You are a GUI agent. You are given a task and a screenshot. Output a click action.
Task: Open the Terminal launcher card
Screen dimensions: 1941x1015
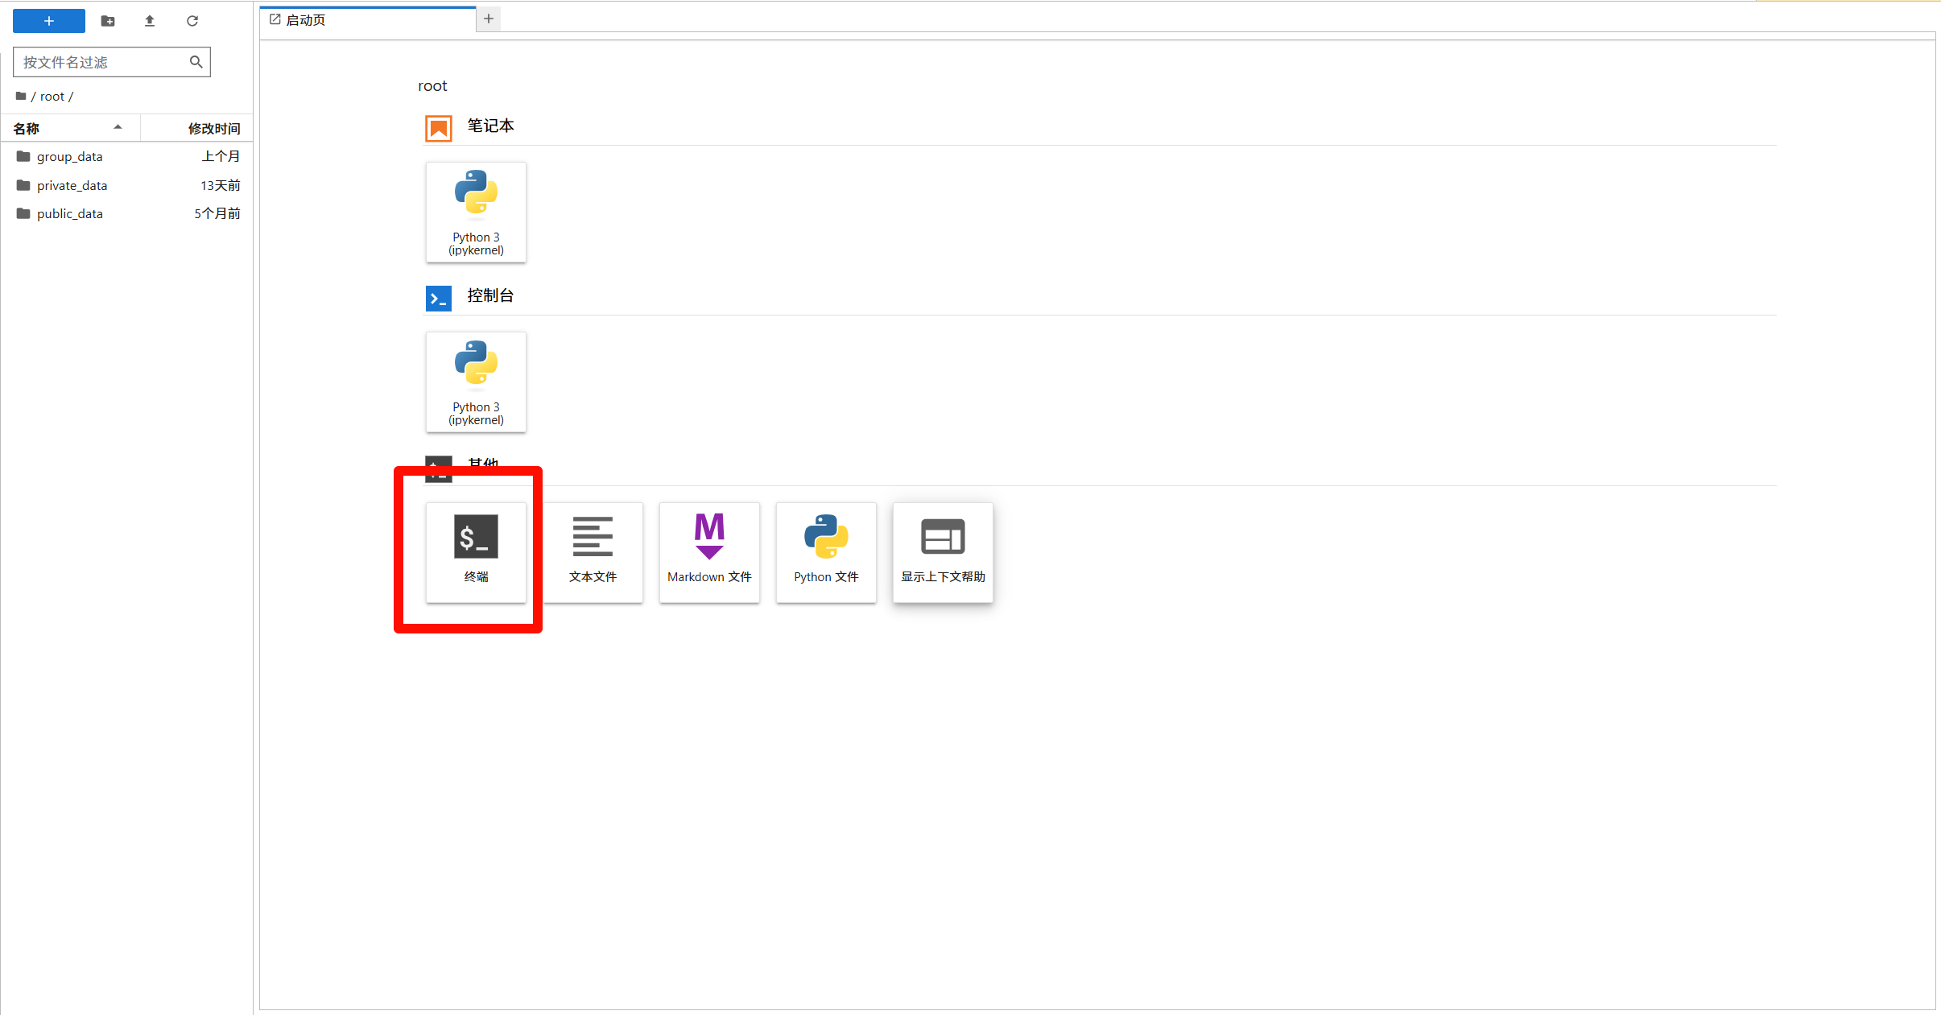point(476,552)
